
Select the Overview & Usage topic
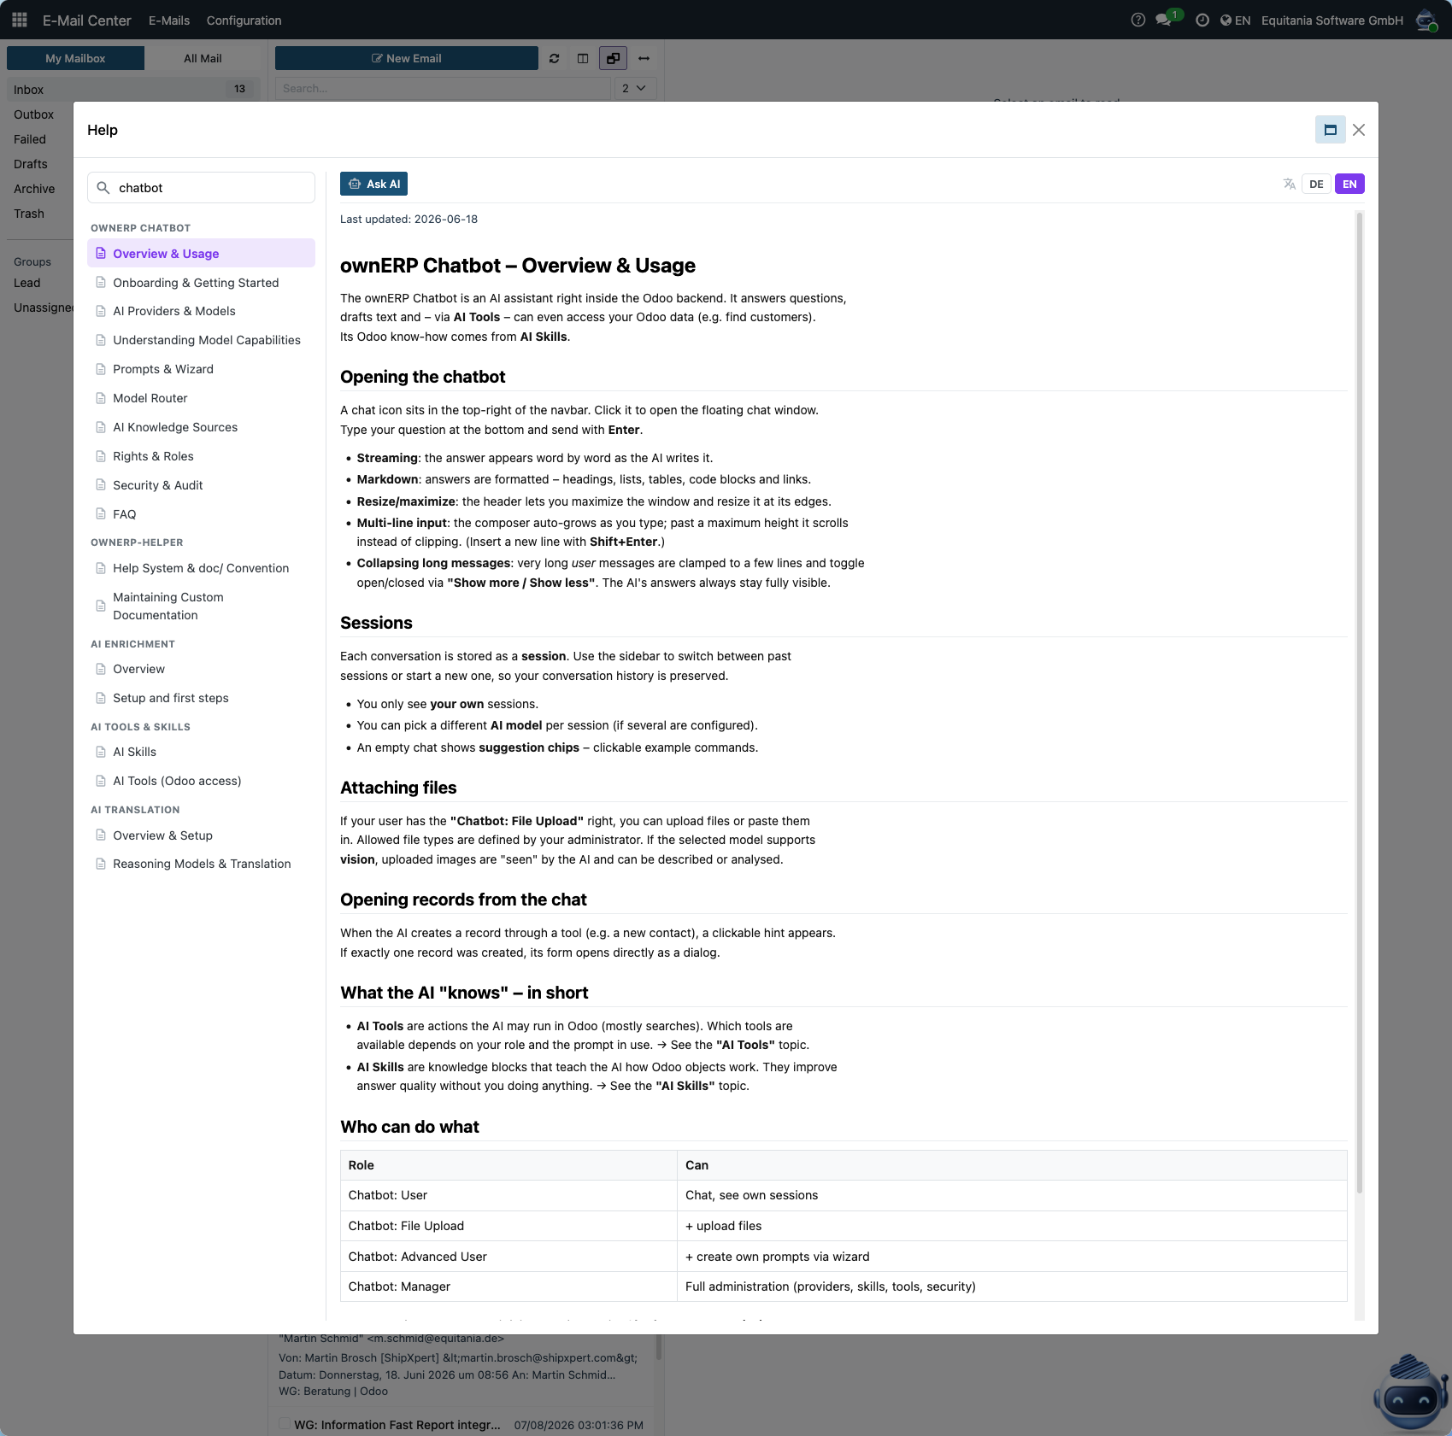click(x=201, y=253)
